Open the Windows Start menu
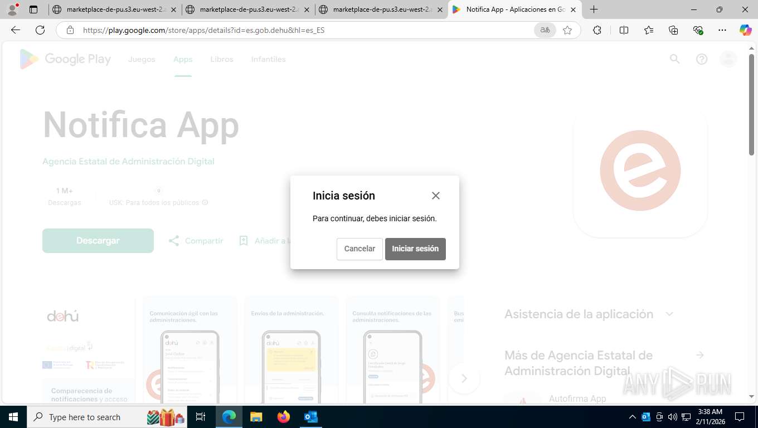 (x=13, y=417)
